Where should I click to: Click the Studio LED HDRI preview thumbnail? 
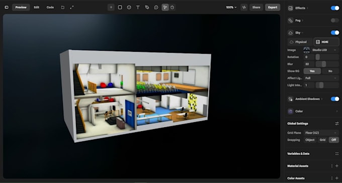[307, 50]
